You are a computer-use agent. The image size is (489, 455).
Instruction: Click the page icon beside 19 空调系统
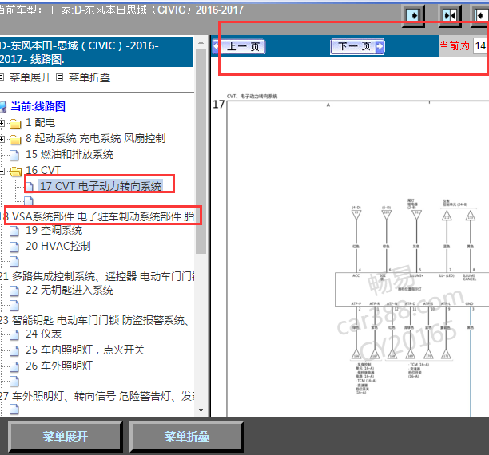(14, 231)
